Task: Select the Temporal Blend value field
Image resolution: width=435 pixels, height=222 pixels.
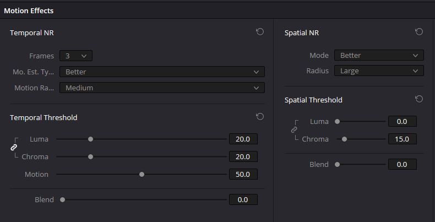Action: coord(243,200)
